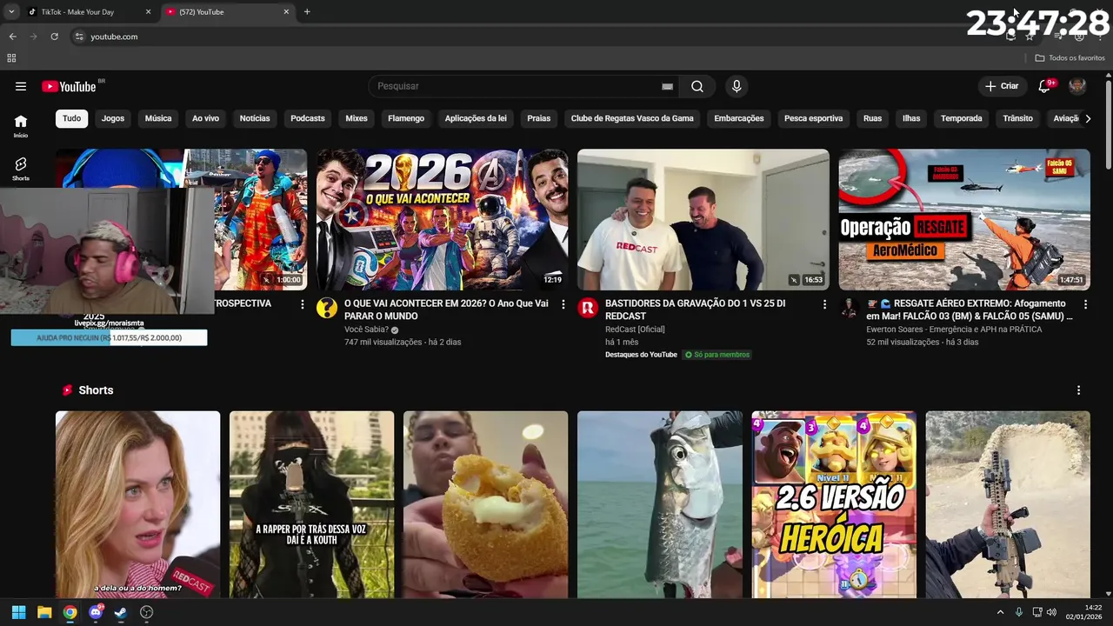Open the coxinha food short
1113x626 pixels.
[x=485, y=504]
